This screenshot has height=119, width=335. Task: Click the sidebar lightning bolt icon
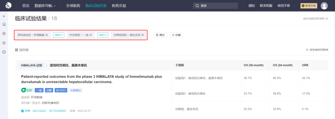coord(4,33)
